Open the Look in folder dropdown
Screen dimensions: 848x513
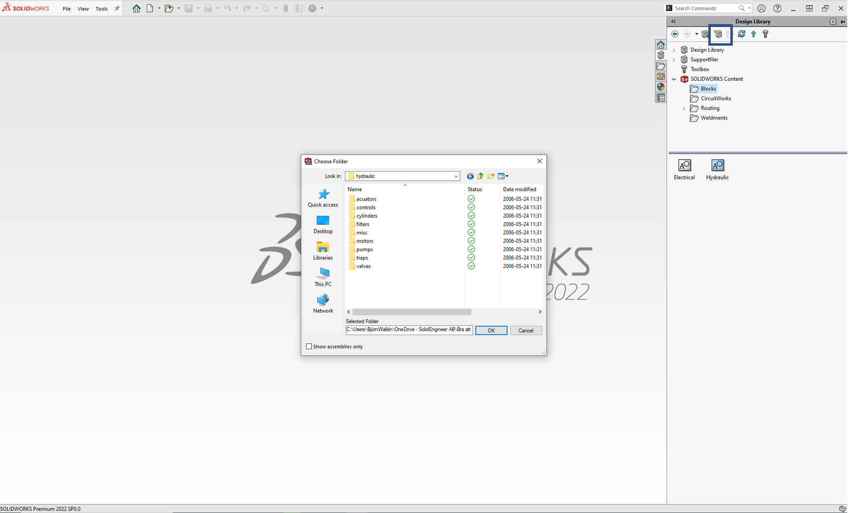point(455,176)
